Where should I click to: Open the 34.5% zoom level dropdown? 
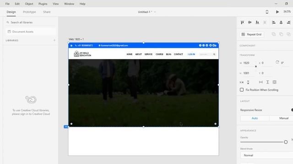(x=287, y=11)
